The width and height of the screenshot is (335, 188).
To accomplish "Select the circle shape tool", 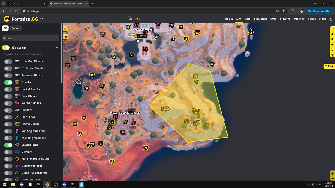I will pos(332,45).
